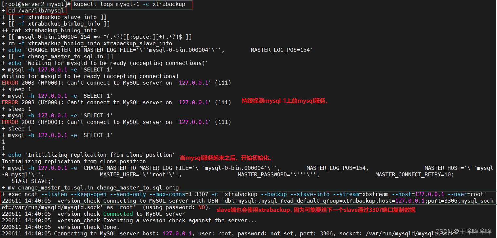Select 'MASTER_CONNECT_RETRY=10;' text
Viewport: 497px width, 238px height.
pyautogui.click(x=415, y=175)
